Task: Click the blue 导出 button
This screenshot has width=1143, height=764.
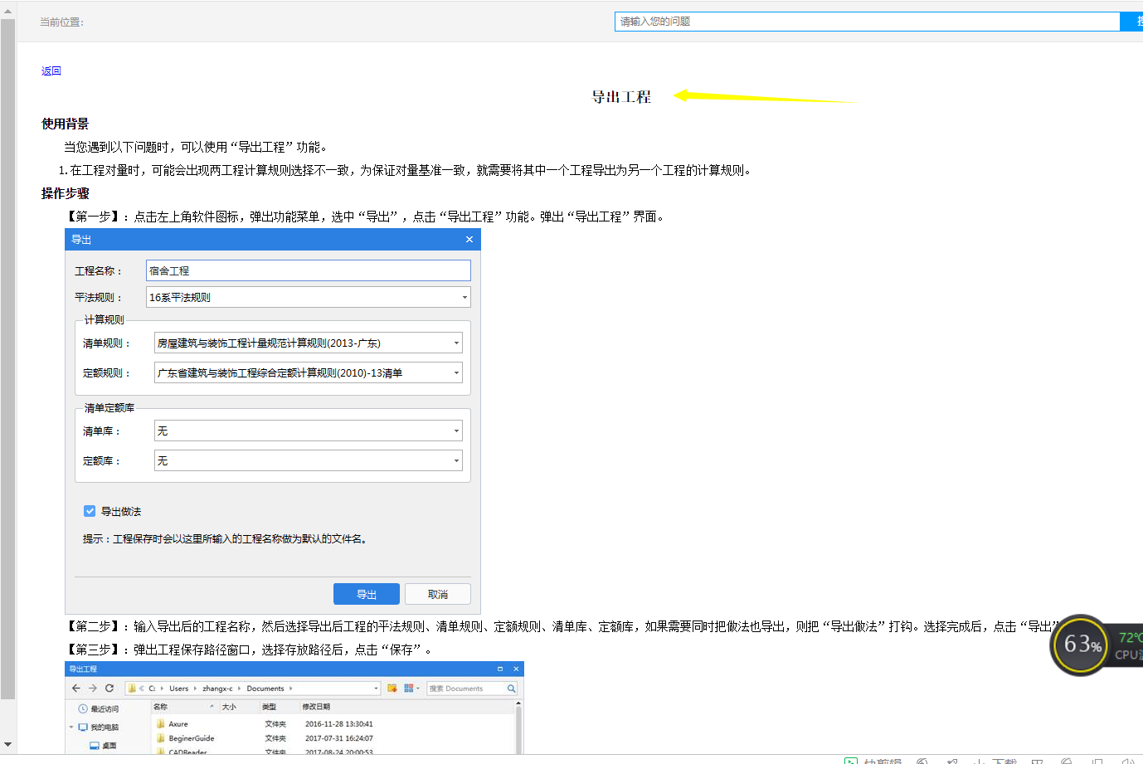Action: (x=367, y=594)
